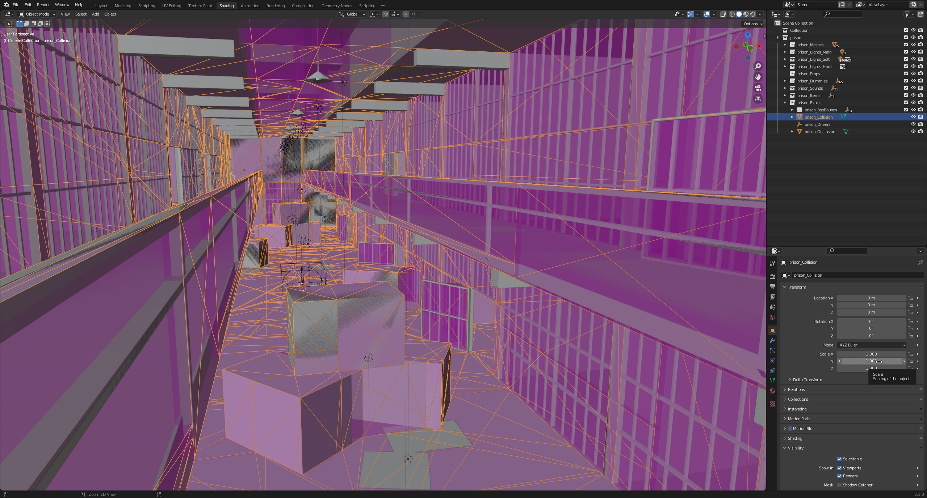Toggle viewport gizmos display button
Viewport: 927px width, 498px height.
[691, 14]
